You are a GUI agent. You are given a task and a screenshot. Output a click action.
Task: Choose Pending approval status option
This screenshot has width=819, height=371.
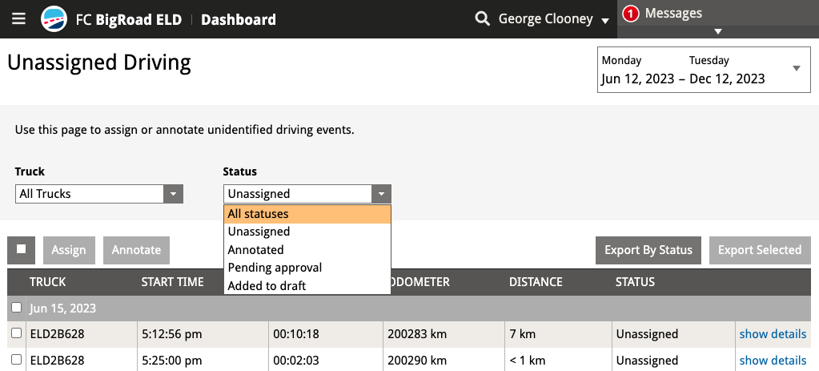(307, 268)
